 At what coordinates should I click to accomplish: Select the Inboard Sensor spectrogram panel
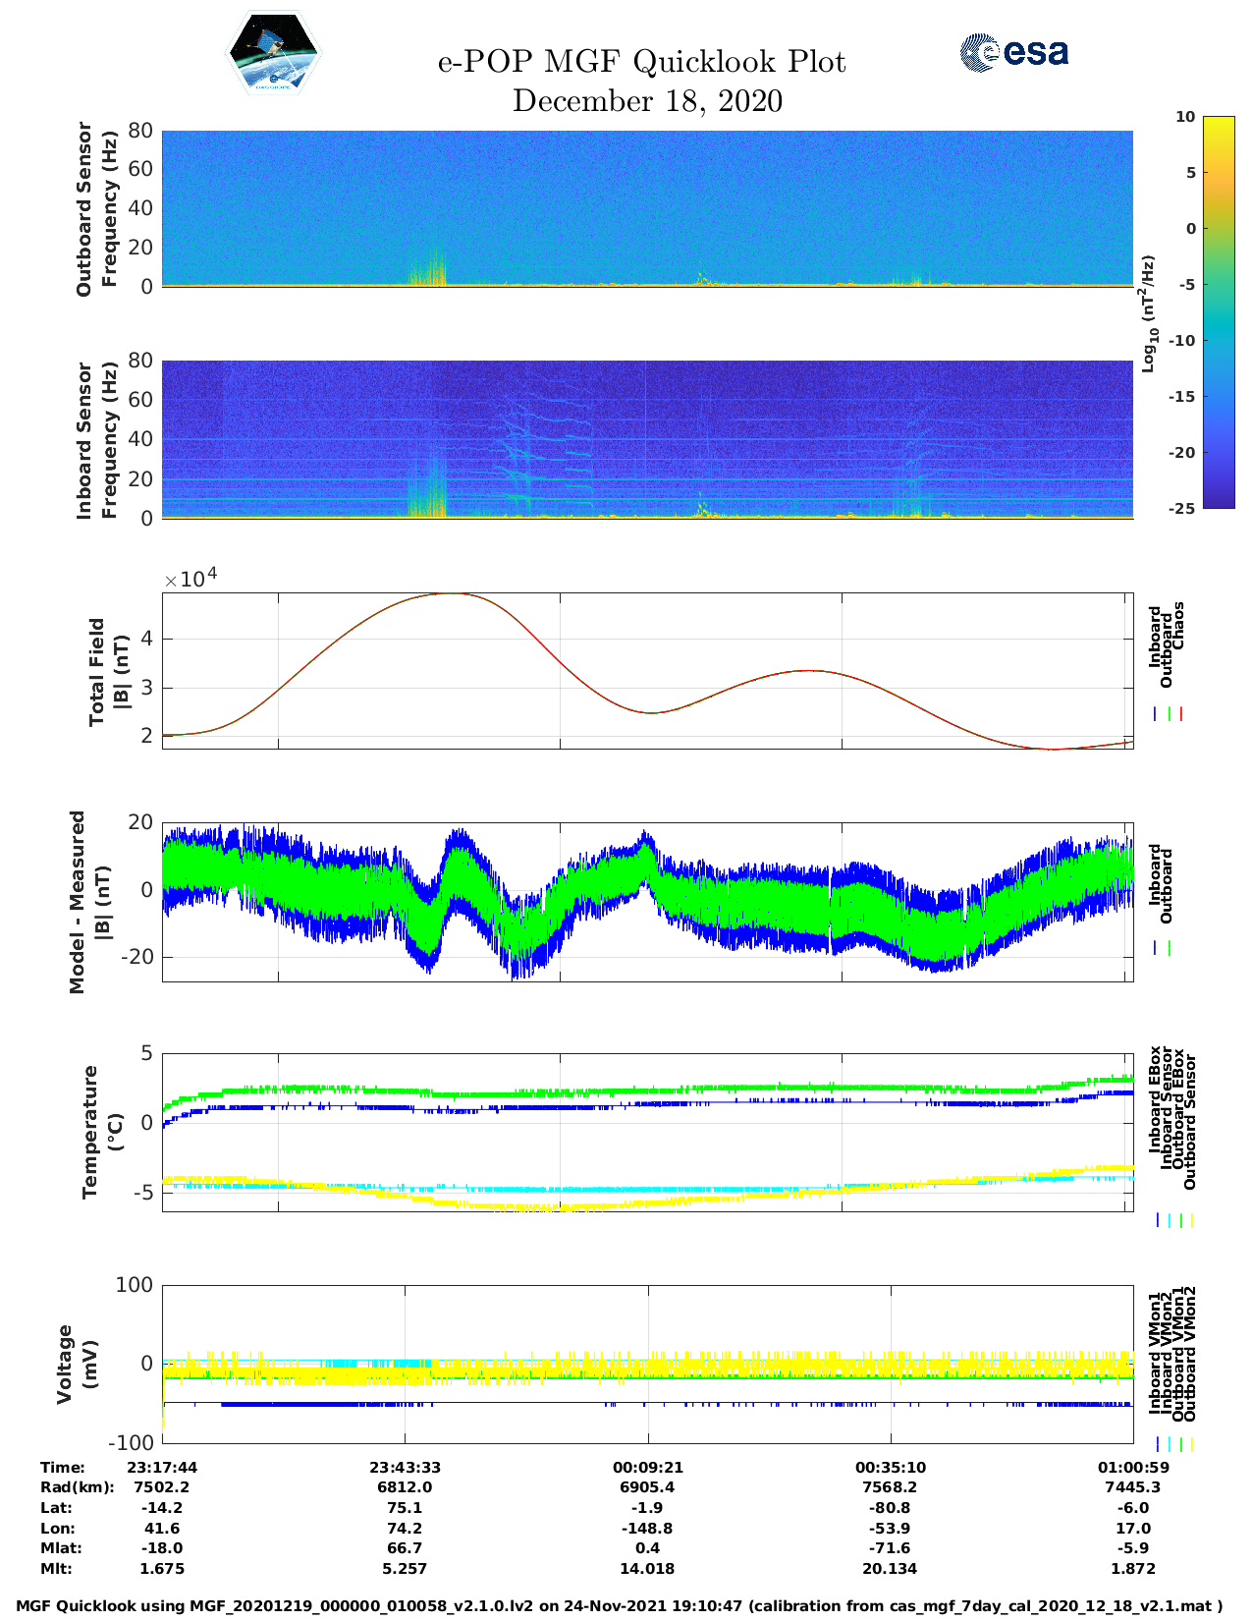(x=647, y=438)
